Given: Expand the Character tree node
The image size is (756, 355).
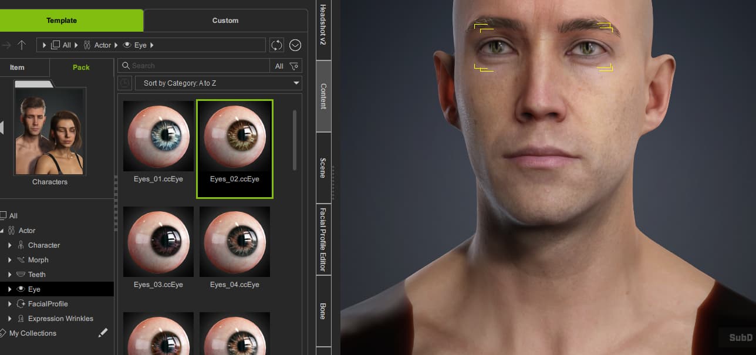Looking at the screenshot, I should pyautogui.click(x=10, y=245).
